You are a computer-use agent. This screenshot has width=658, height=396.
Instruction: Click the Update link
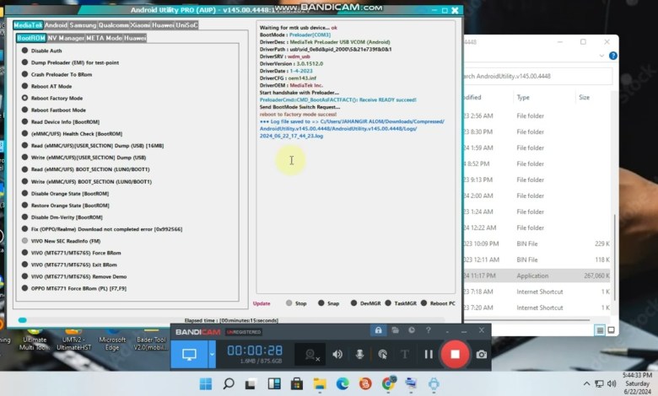[262, 303]
